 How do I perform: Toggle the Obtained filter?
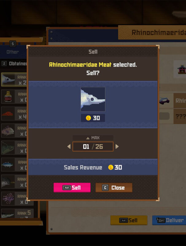point(14,63)
